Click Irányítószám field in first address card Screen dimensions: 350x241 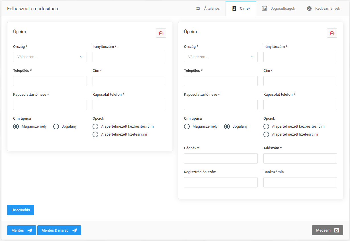point(129,57)
